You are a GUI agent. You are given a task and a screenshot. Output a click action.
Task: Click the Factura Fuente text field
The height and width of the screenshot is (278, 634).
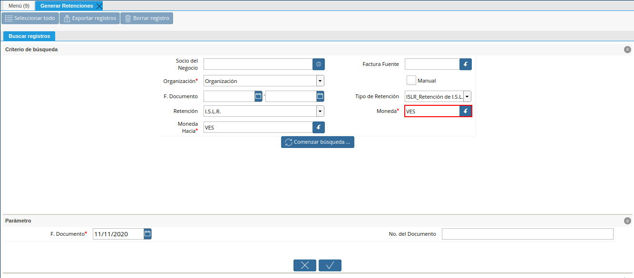(432, 64)
